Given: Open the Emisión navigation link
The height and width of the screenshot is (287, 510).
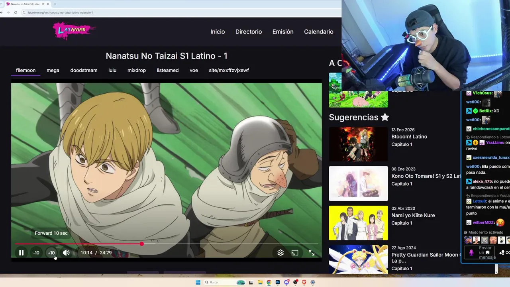Looking at the screenshot, I should coord(283,31).
